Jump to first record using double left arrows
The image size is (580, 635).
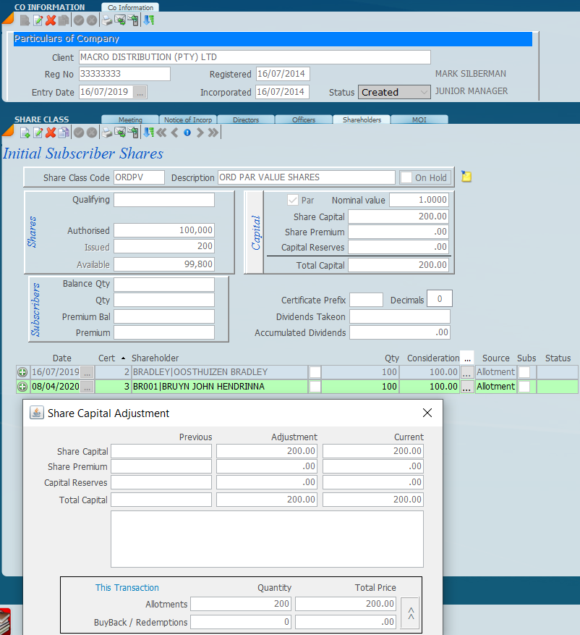(x=161, y=133)
